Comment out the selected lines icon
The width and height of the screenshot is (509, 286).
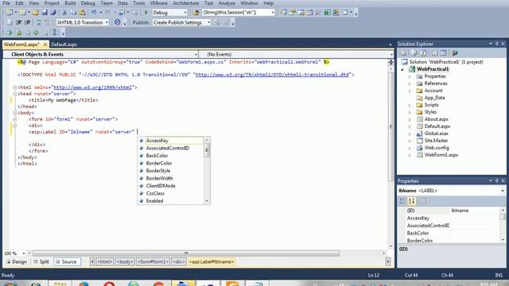coord(39,22)
